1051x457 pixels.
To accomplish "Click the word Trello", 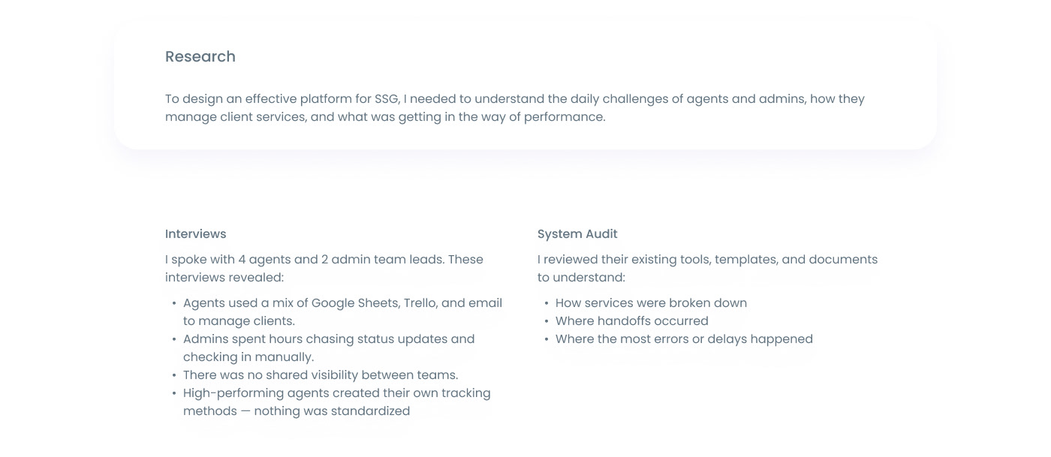I will (x=419, y=303).
